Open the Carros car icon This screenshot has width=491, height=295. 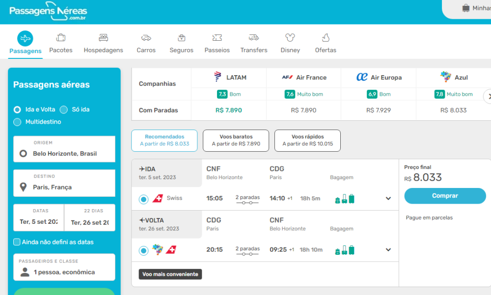pos(146,38)
